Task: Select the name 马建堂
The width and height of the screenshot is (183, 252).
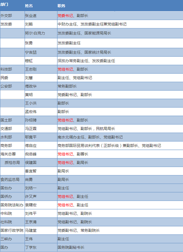Action: 31,230
